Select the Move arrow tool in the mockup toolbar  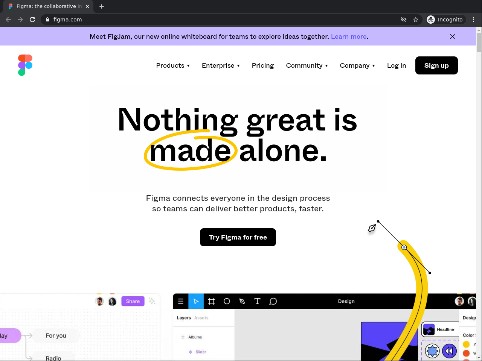196,301
